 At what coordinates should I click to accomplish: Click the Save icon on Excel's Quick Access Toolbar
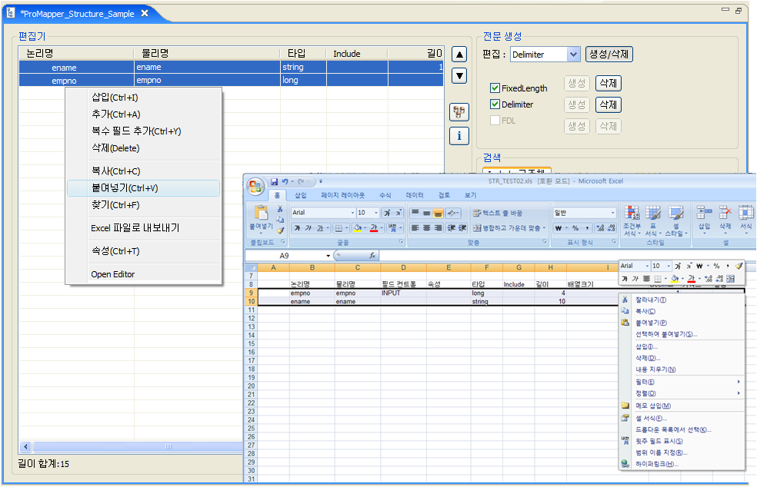(275, 181)
